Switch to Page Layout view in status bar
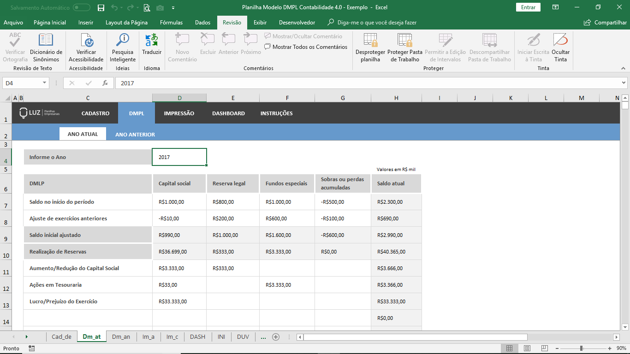Screen dimensions: 630x354 pyautogui.click(x=527, y=348)
